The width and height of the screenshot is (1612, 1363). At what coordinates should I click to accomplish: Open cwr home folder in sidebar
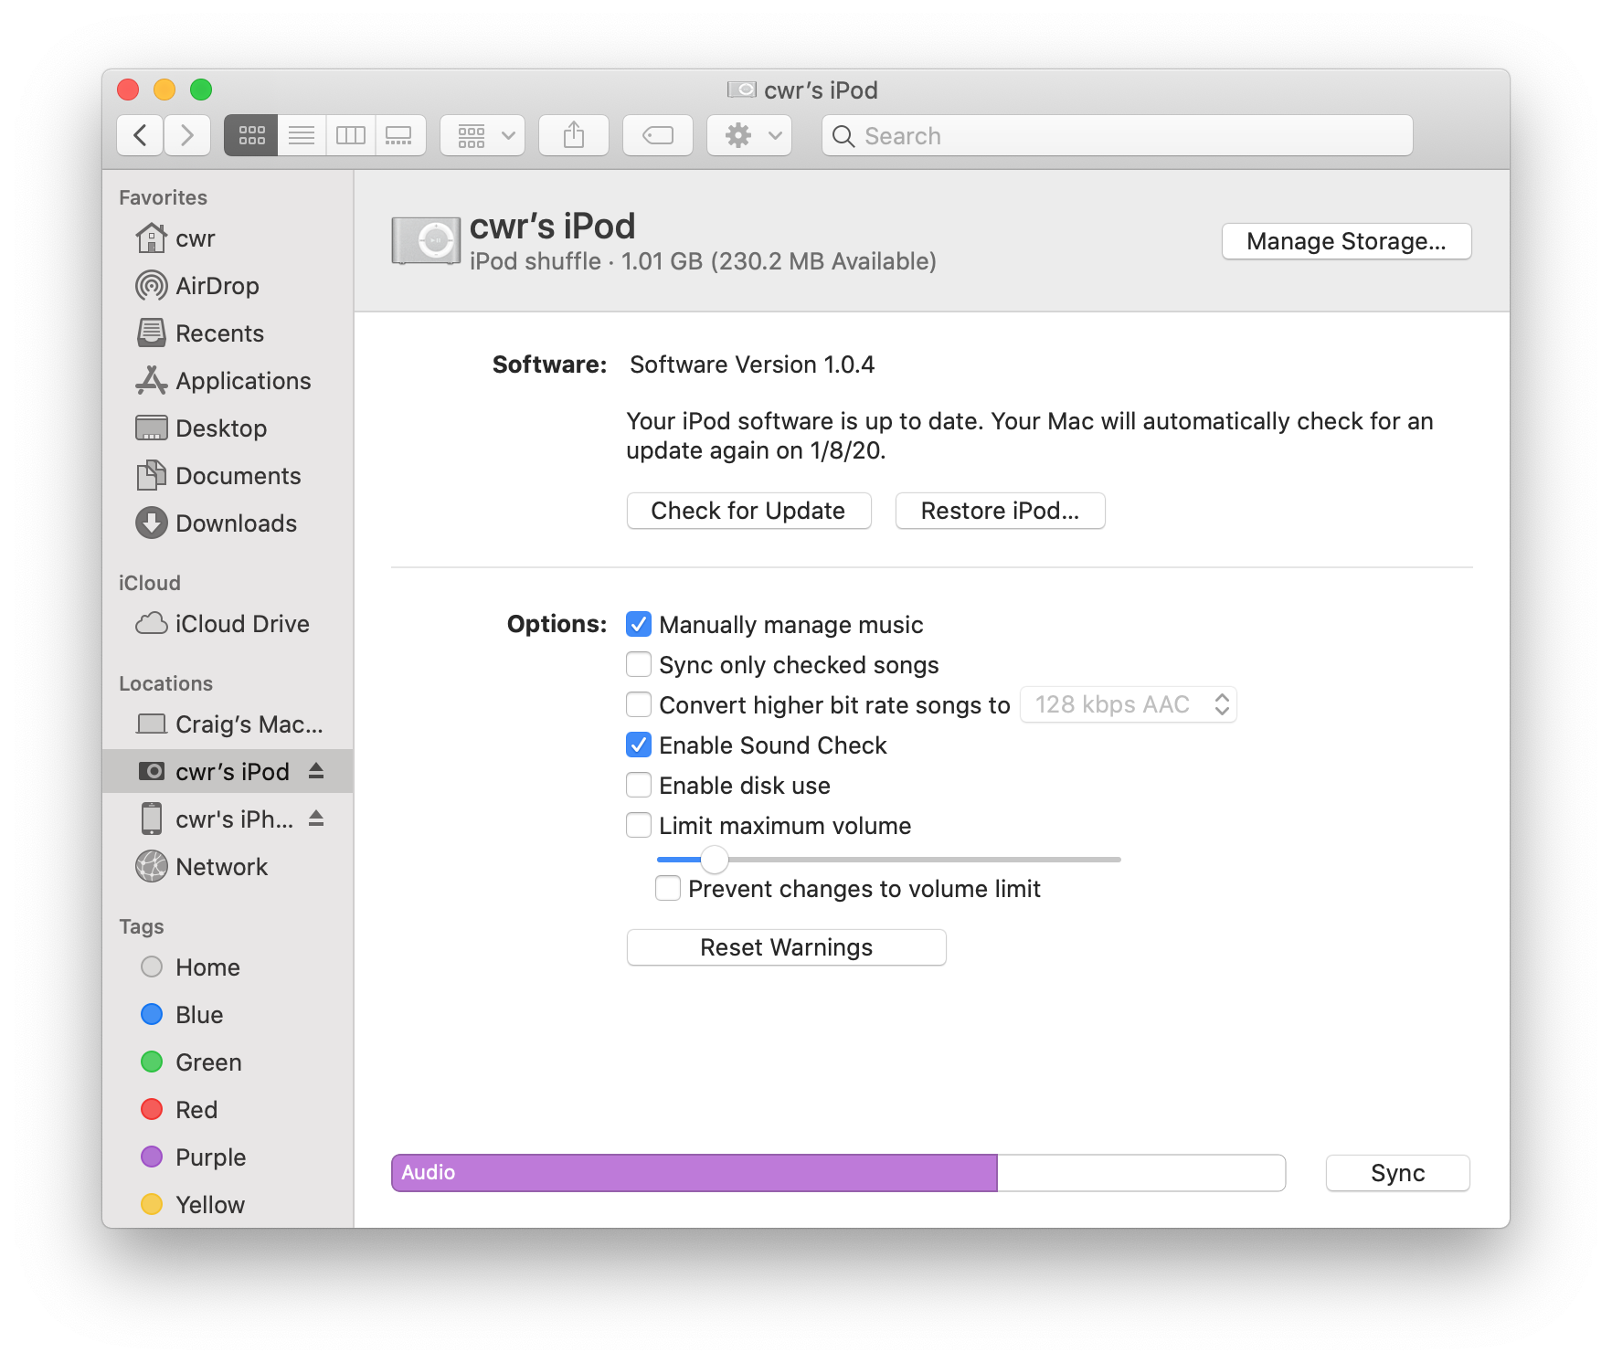tap(228, 238)
